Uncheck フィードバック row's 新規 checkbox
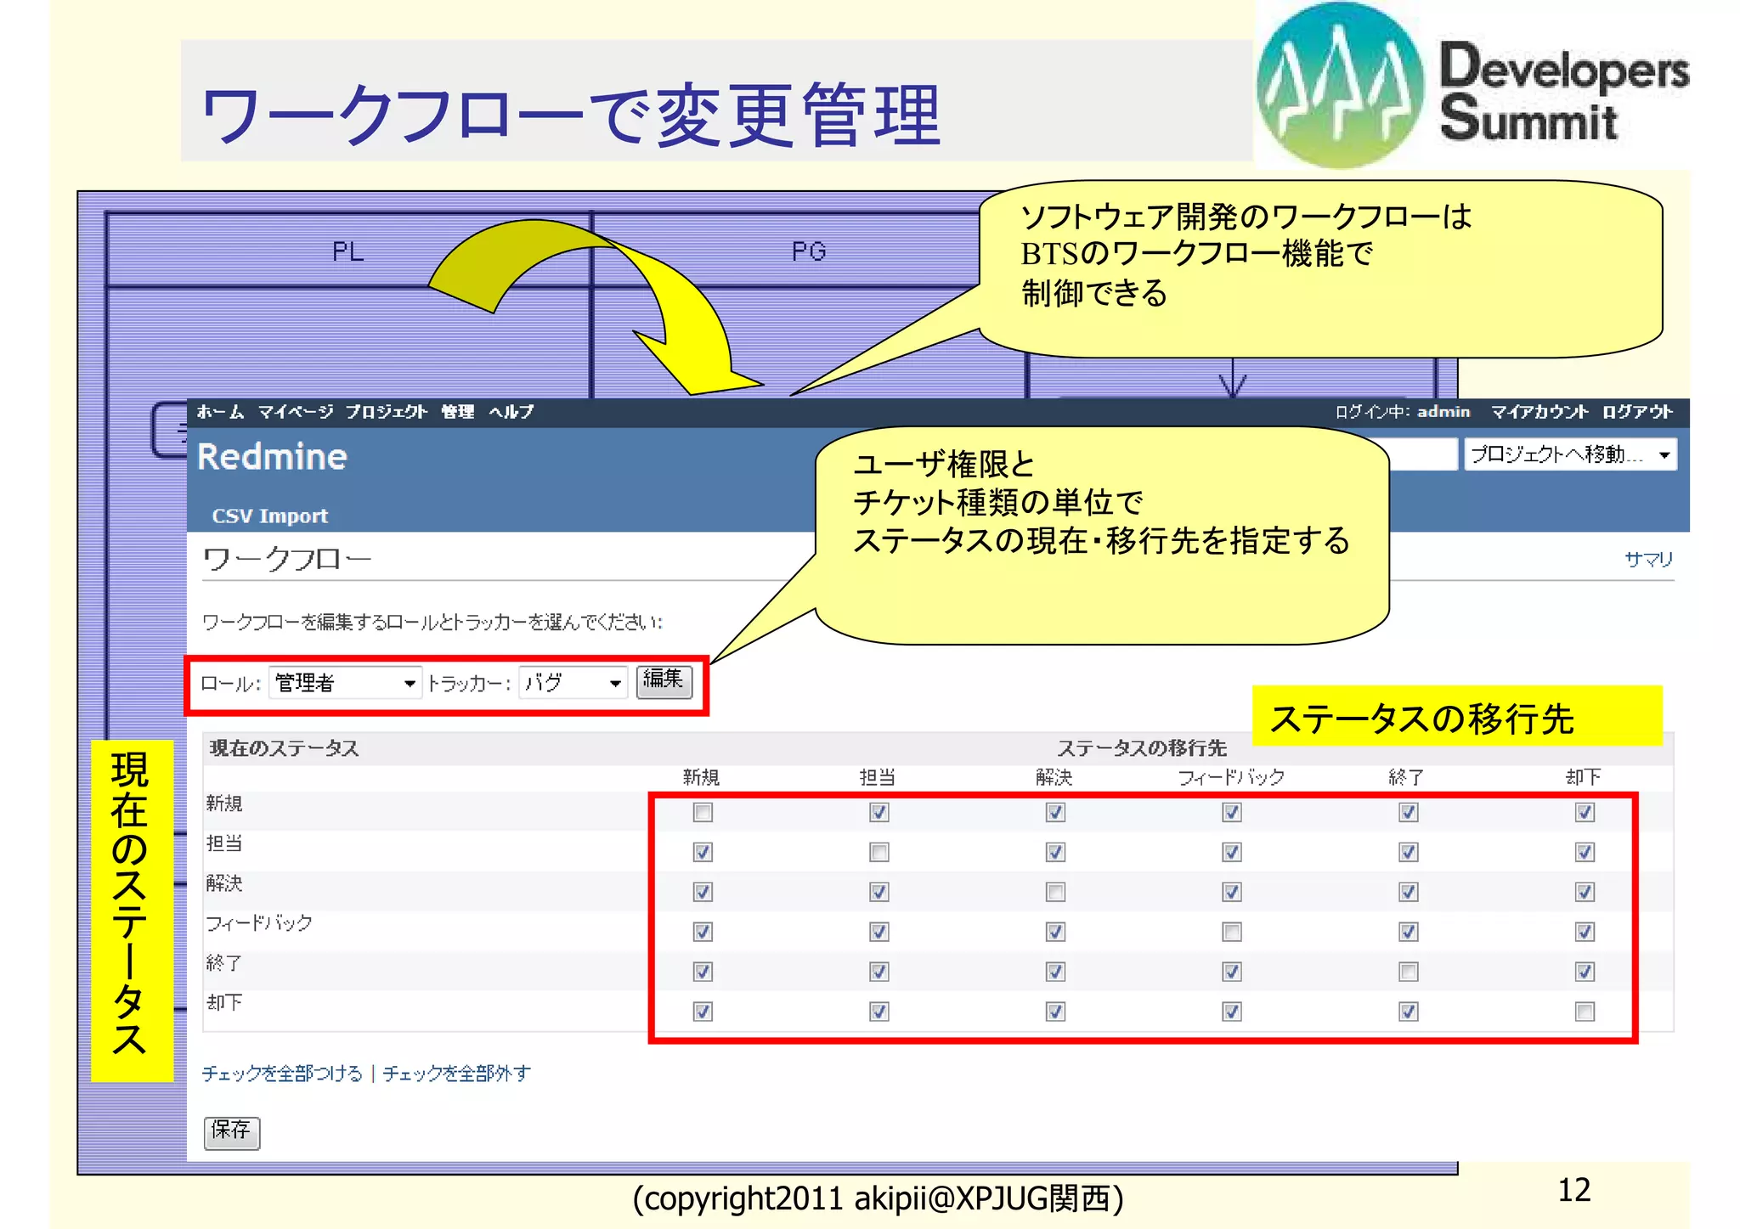Image resolution: width=1740 pixels, height=1229 pixels. click(x=703, y=932)
